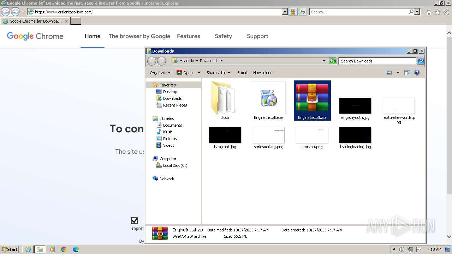
Task: Open new tab button in IE
Action: pyautogui.click(x=76, y=21)
